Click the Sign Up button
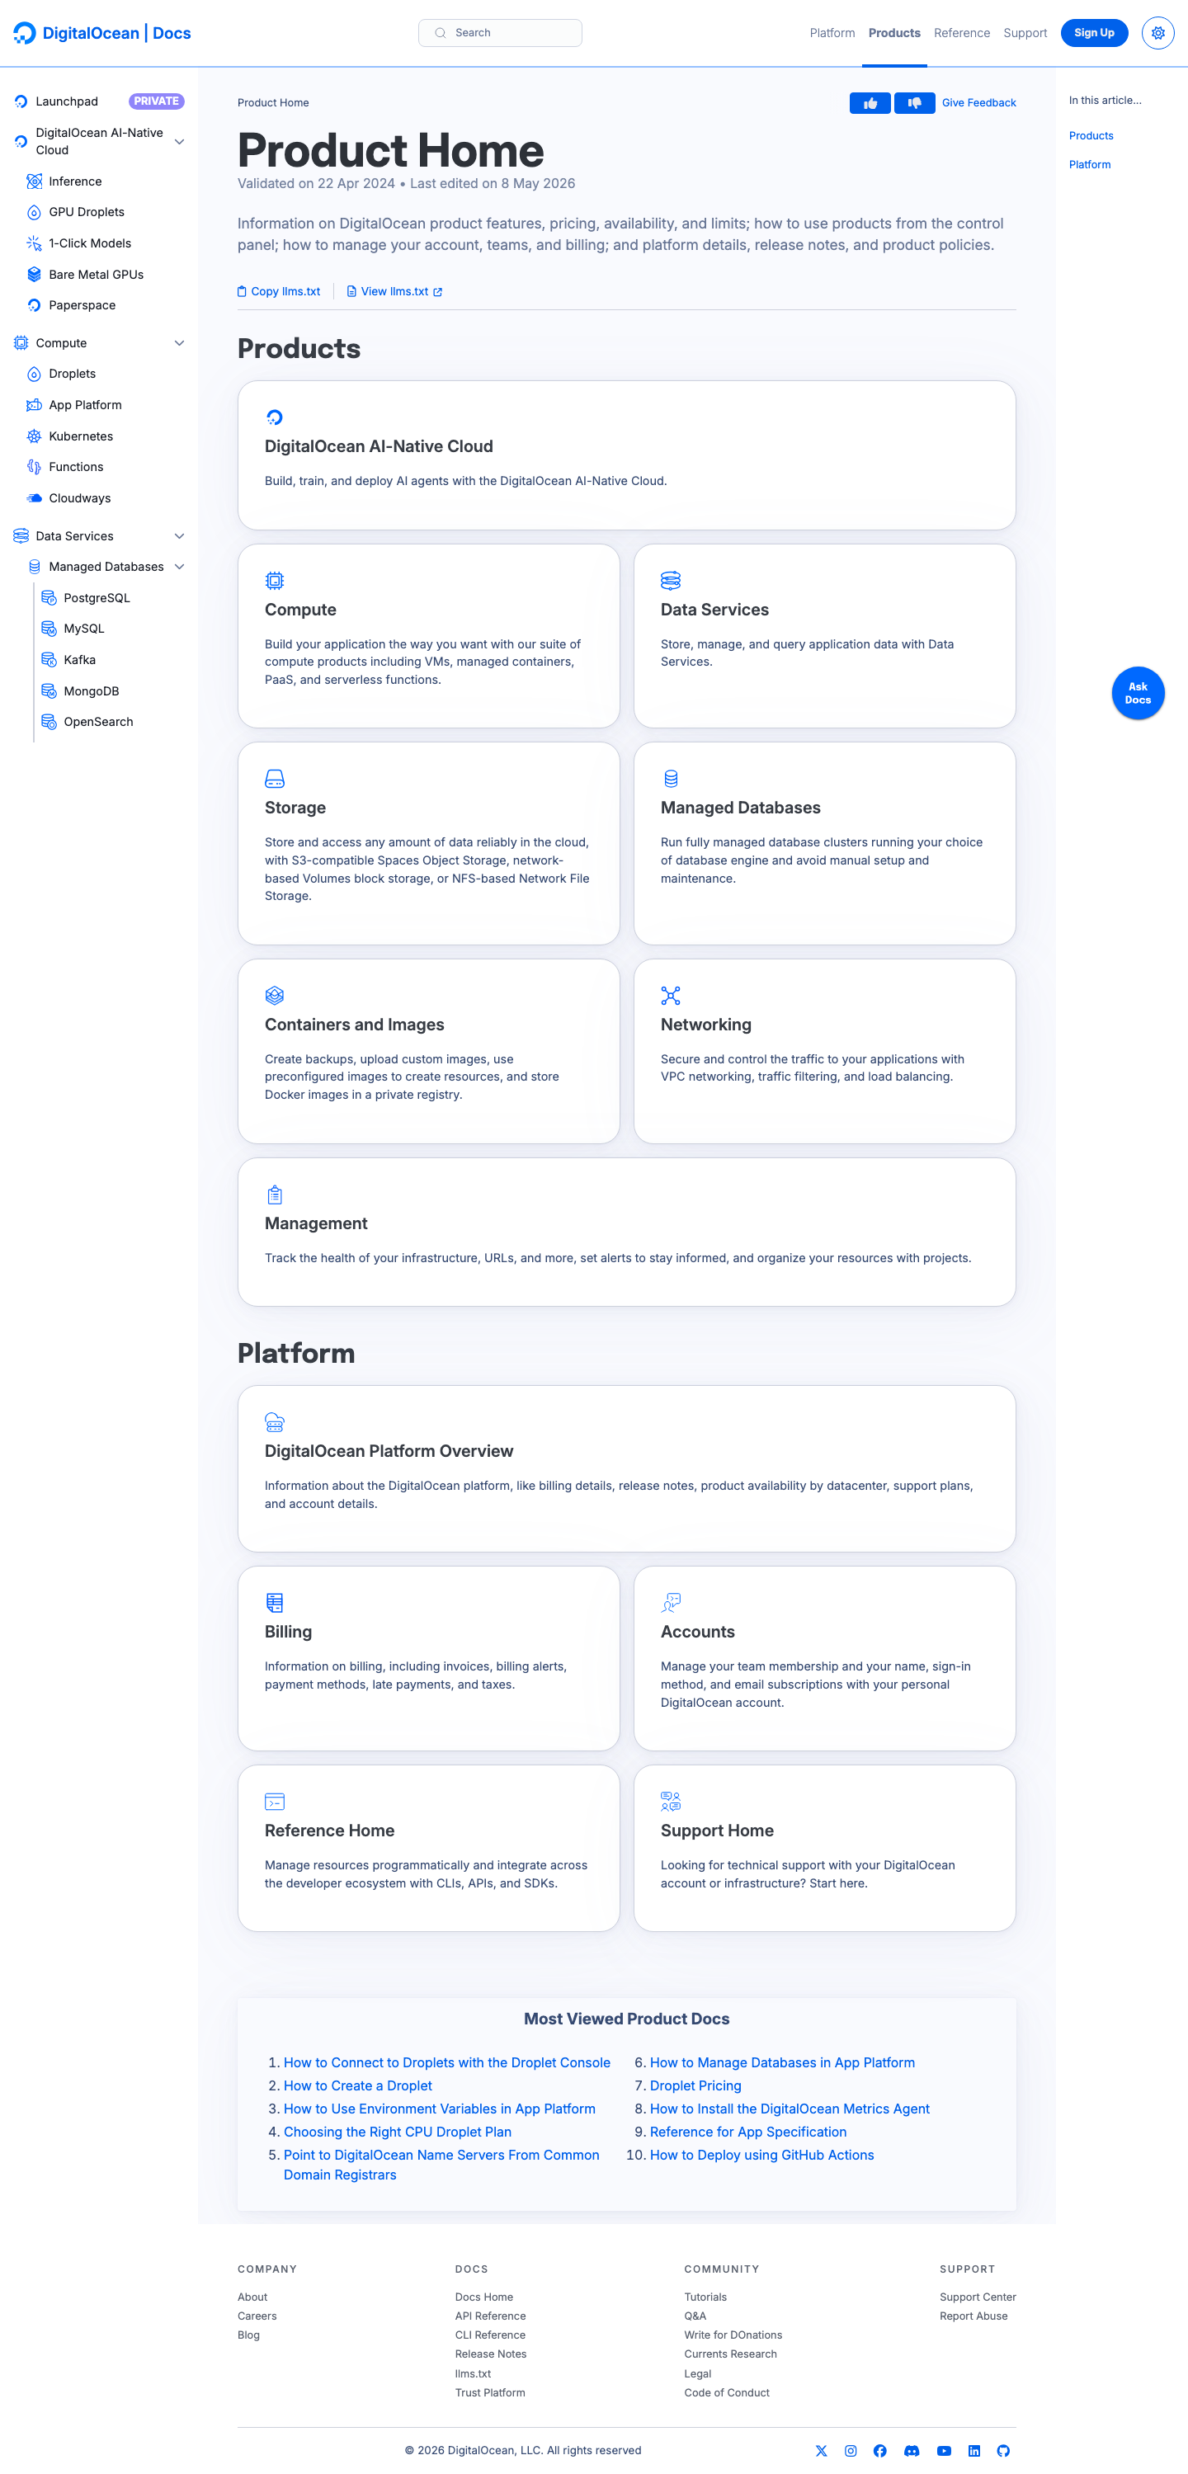The width and height of the screenshot is (1188, 2474). 1094,33
